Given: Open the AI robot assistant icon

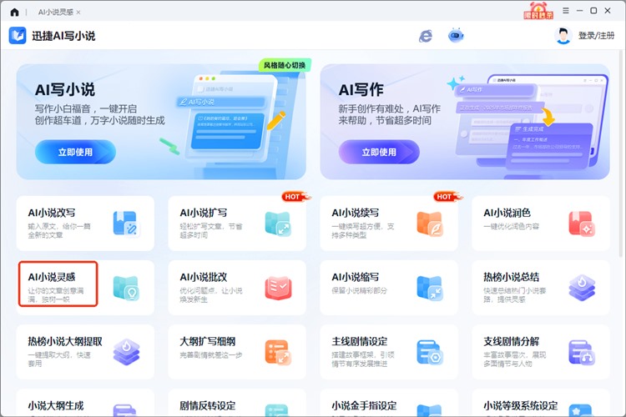Looking at the screenshot, I should 456,36.
